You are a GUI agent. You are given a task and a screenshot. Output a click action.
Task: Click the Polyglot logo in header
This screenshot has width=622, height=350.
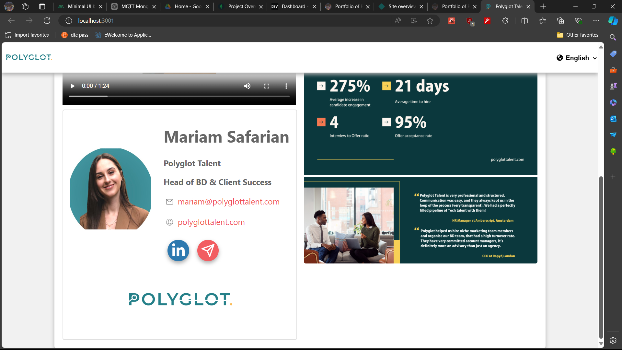coord(29,57)
